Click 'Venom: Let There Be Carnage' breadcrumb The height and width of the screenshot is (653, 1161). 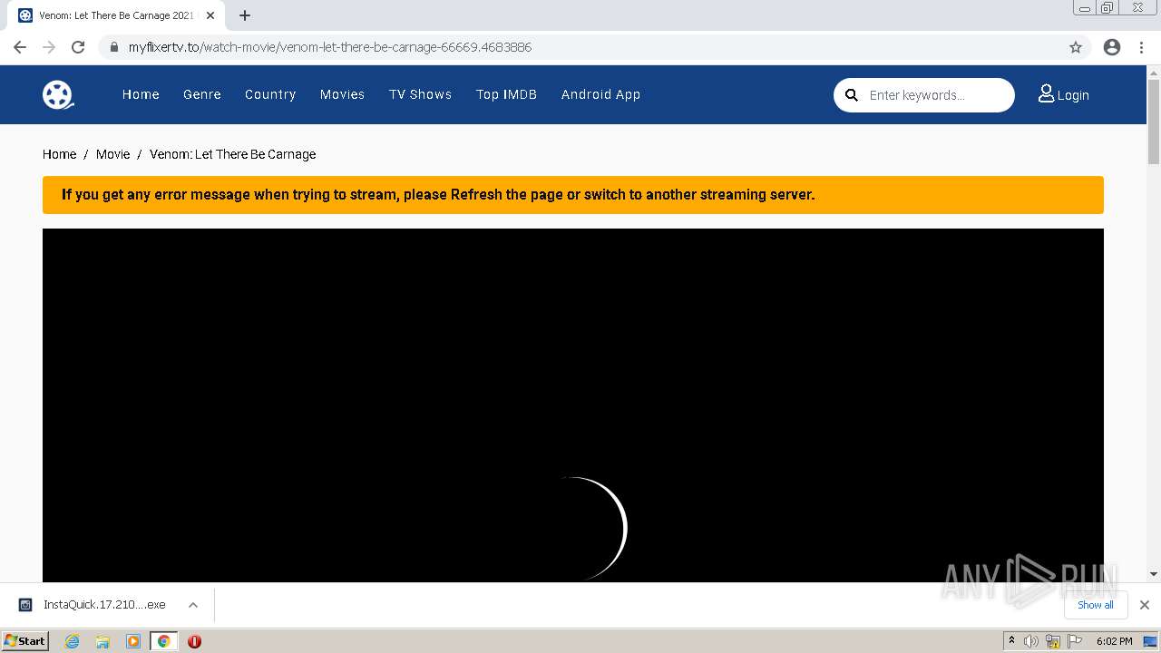pos(233,154)
